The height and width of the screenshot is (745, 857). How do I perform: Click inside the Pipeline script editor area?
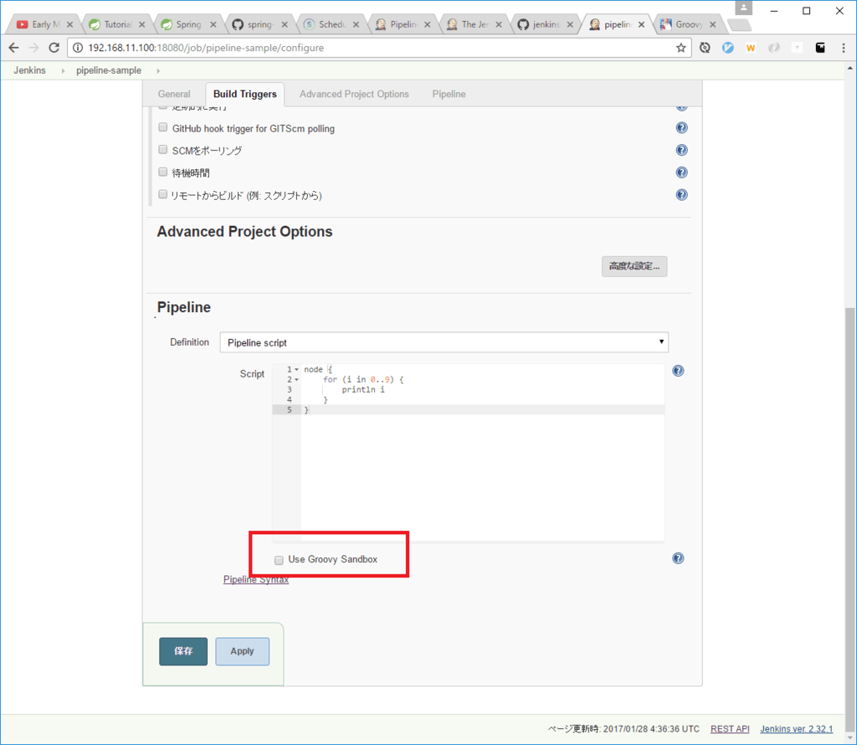(481, 469)
